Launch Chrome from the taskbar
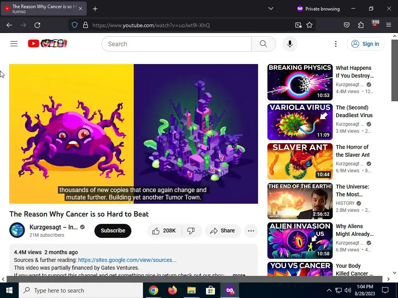 coord(153,290)
